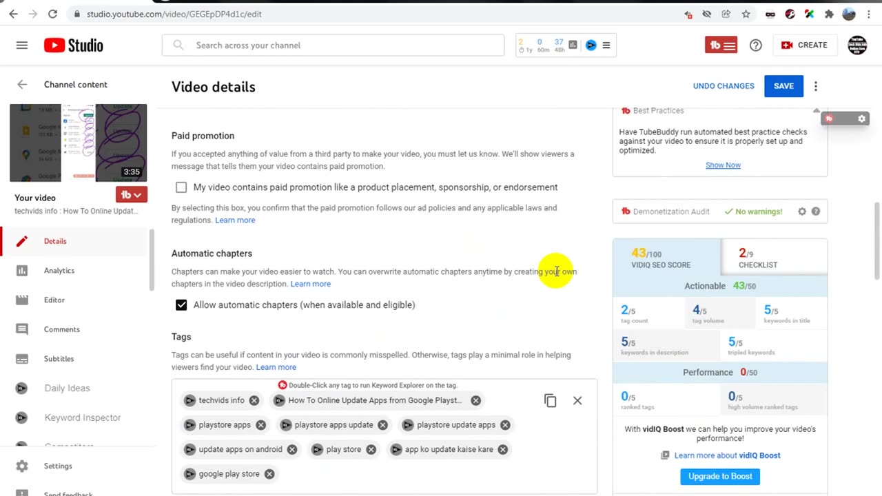The width and height of the screenshot is (882, 496).
Task: Copy all tags with the copy icon
Action: [x=550, y=400]
